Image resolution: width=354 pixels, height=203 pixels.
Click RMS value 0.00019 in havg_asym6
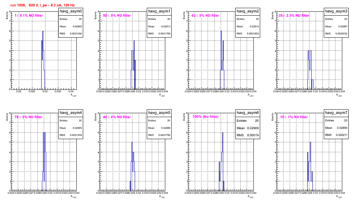pos(252,135)
